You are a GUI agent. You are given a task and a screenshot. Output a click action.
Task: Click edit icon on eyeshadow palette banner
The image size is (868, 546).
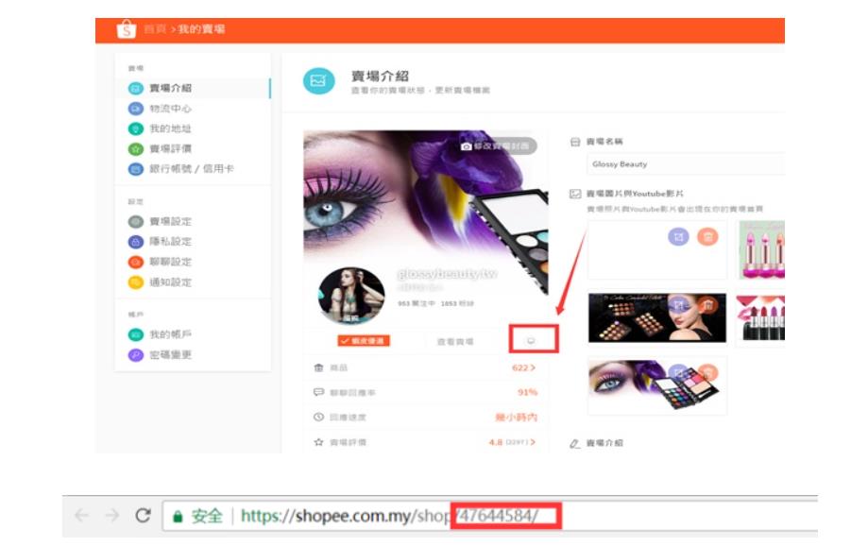(678, 304)
